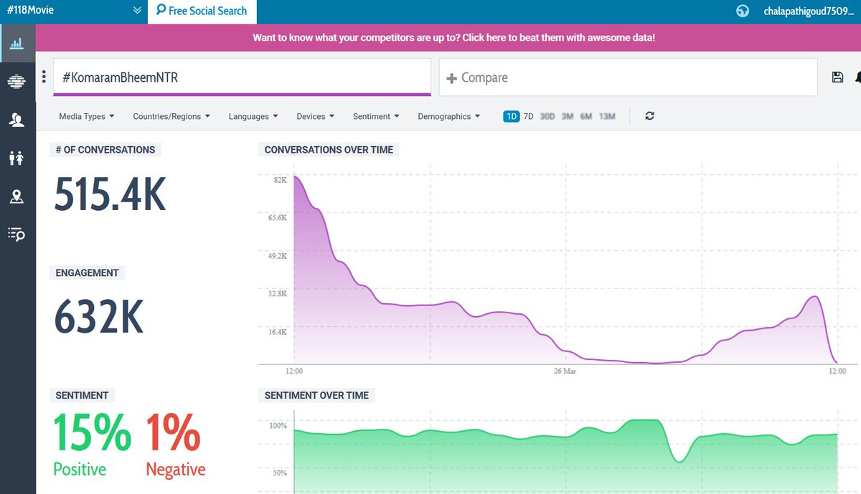861x494 pixels.
Task: Select the 1D time range
Action: (511, 116)
